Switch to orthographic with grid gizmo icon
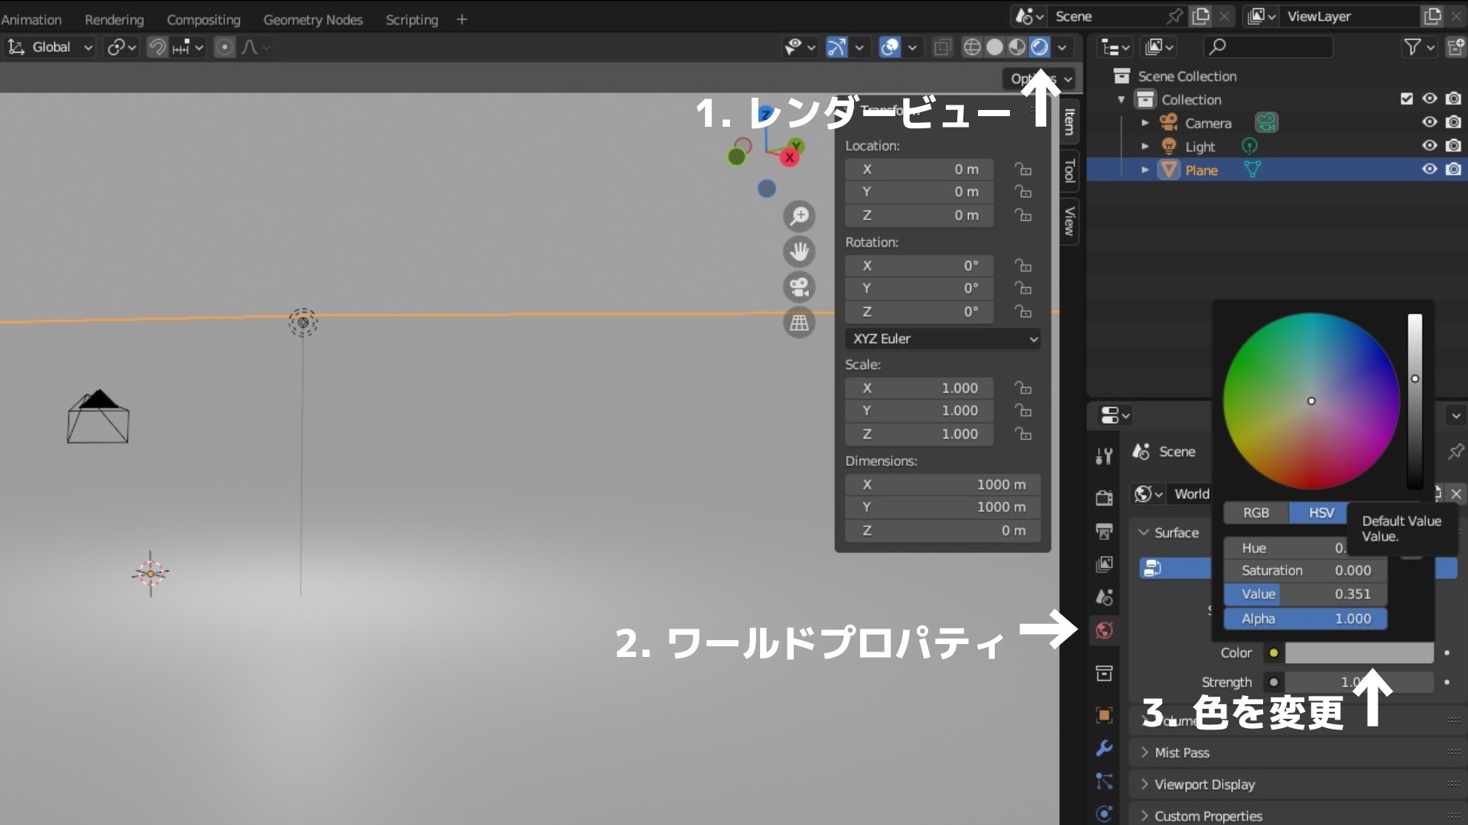The height and width of the screenshot is (825, 1468). click(x=799, y=322)
